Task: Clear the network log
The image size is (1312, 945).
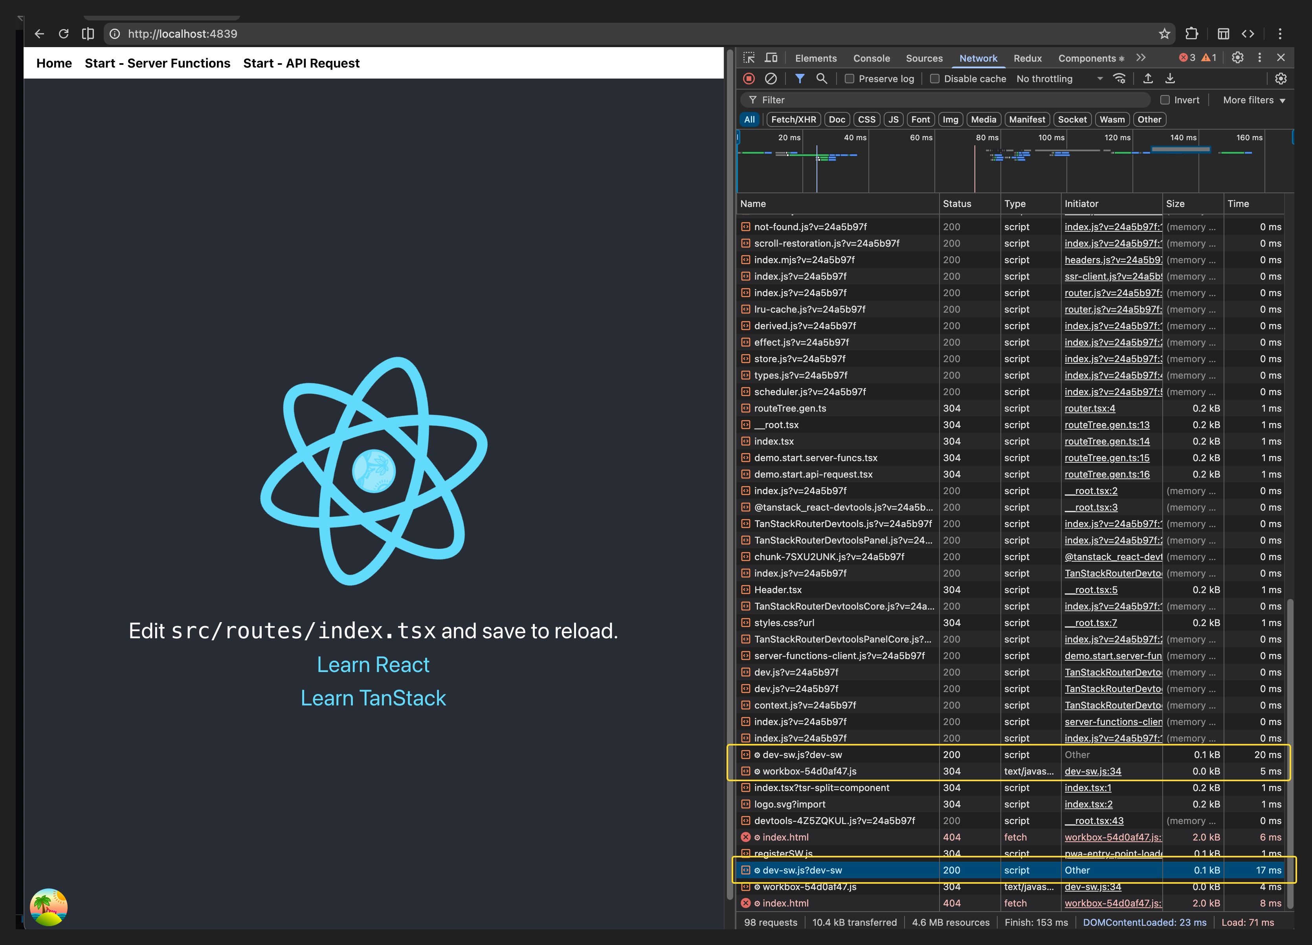Action: coord(771,79)
